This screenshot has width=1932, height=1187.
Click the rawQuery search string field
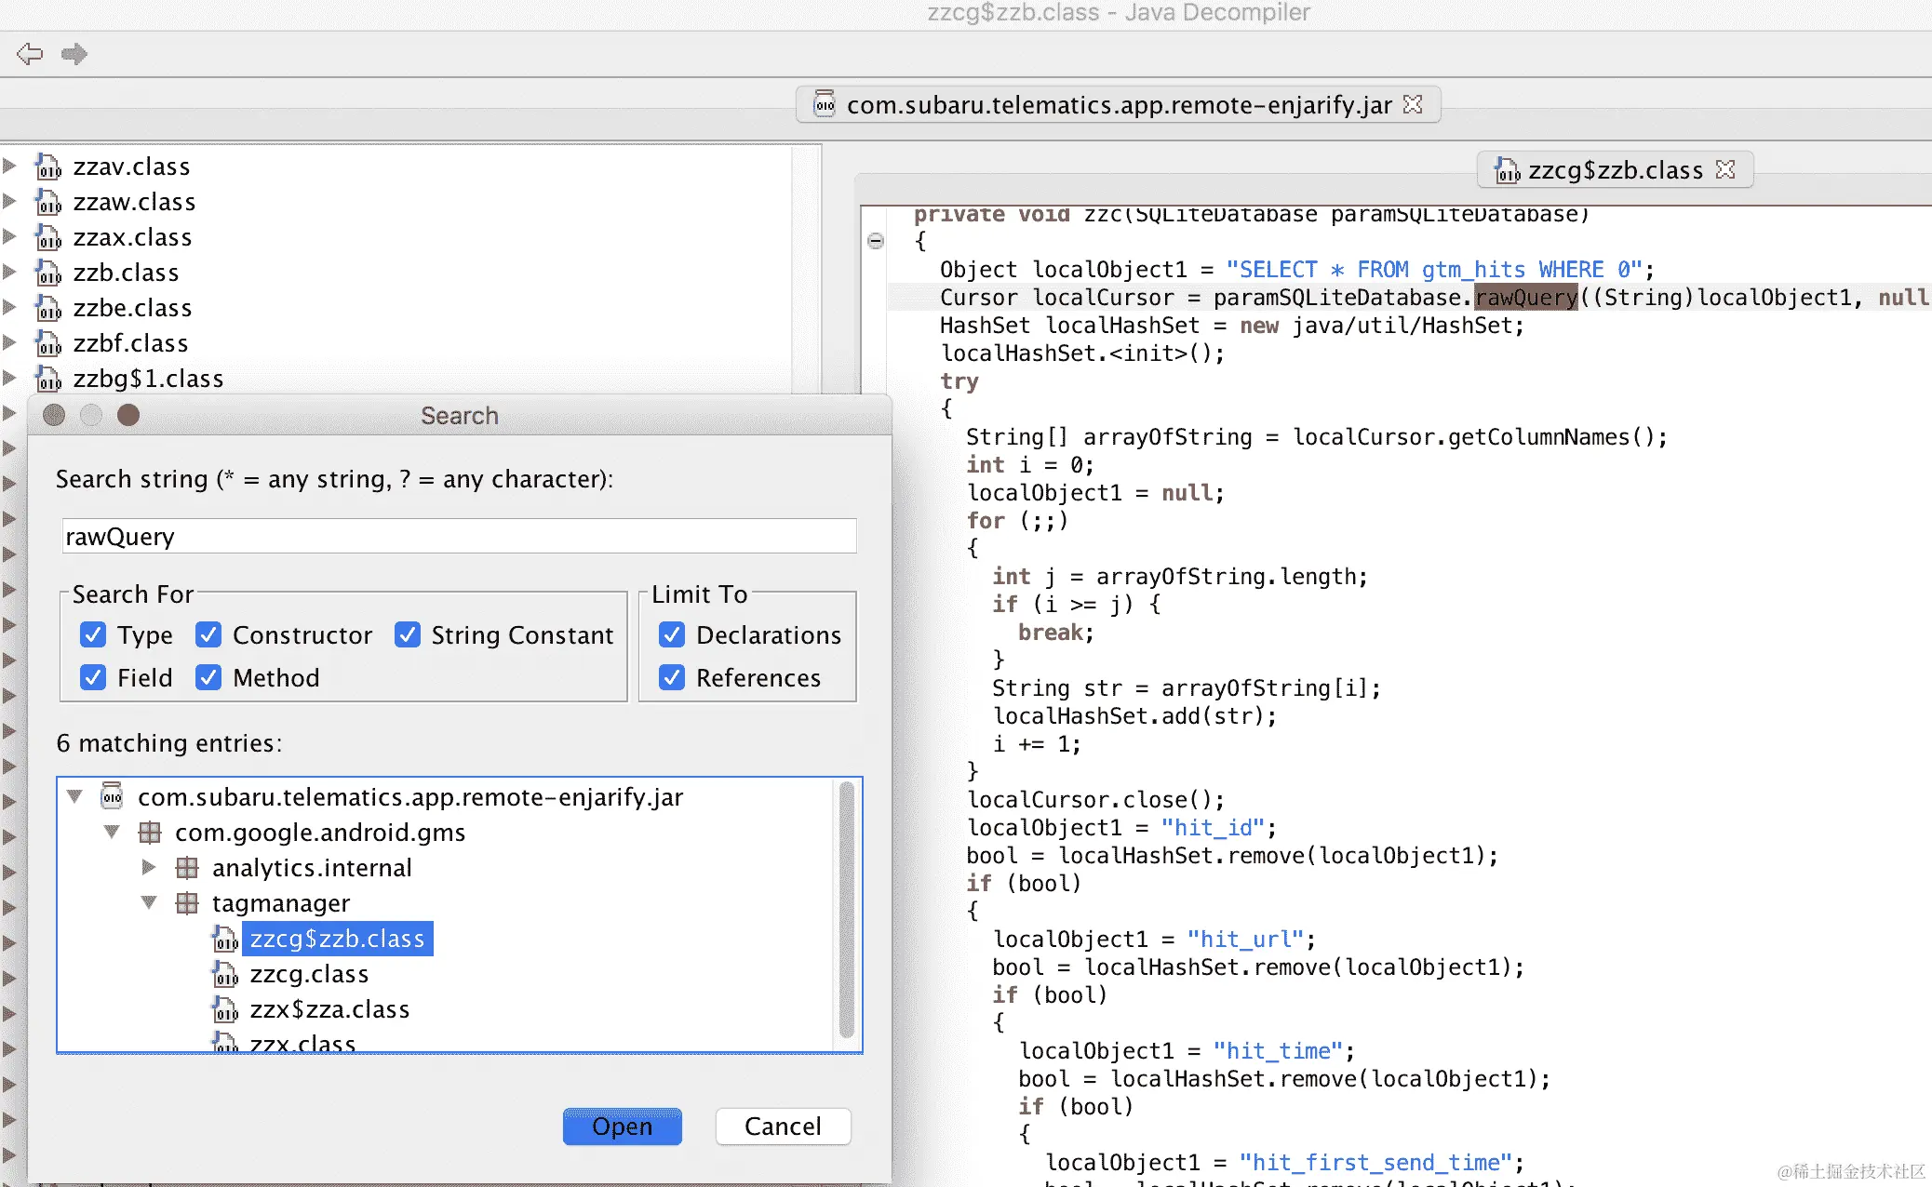[459, 537]
